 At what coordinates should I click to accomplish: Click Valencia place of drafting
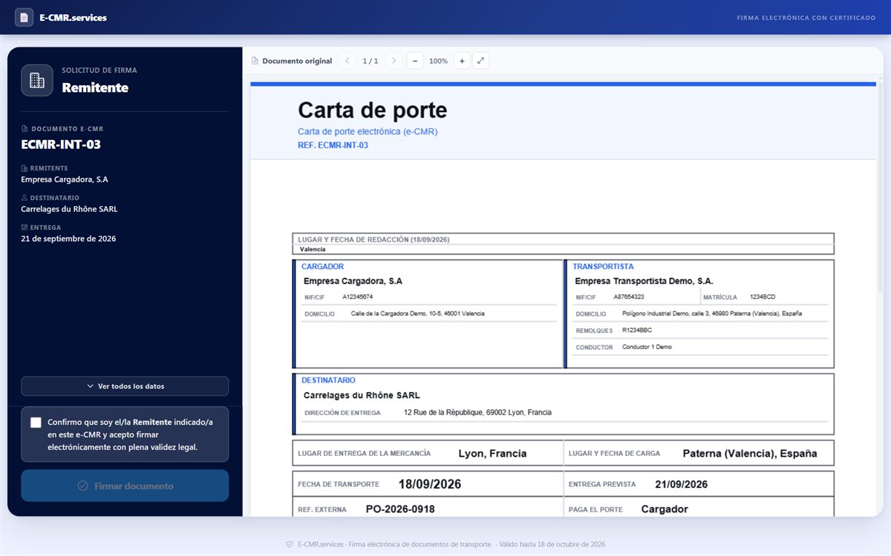point(313,249)
